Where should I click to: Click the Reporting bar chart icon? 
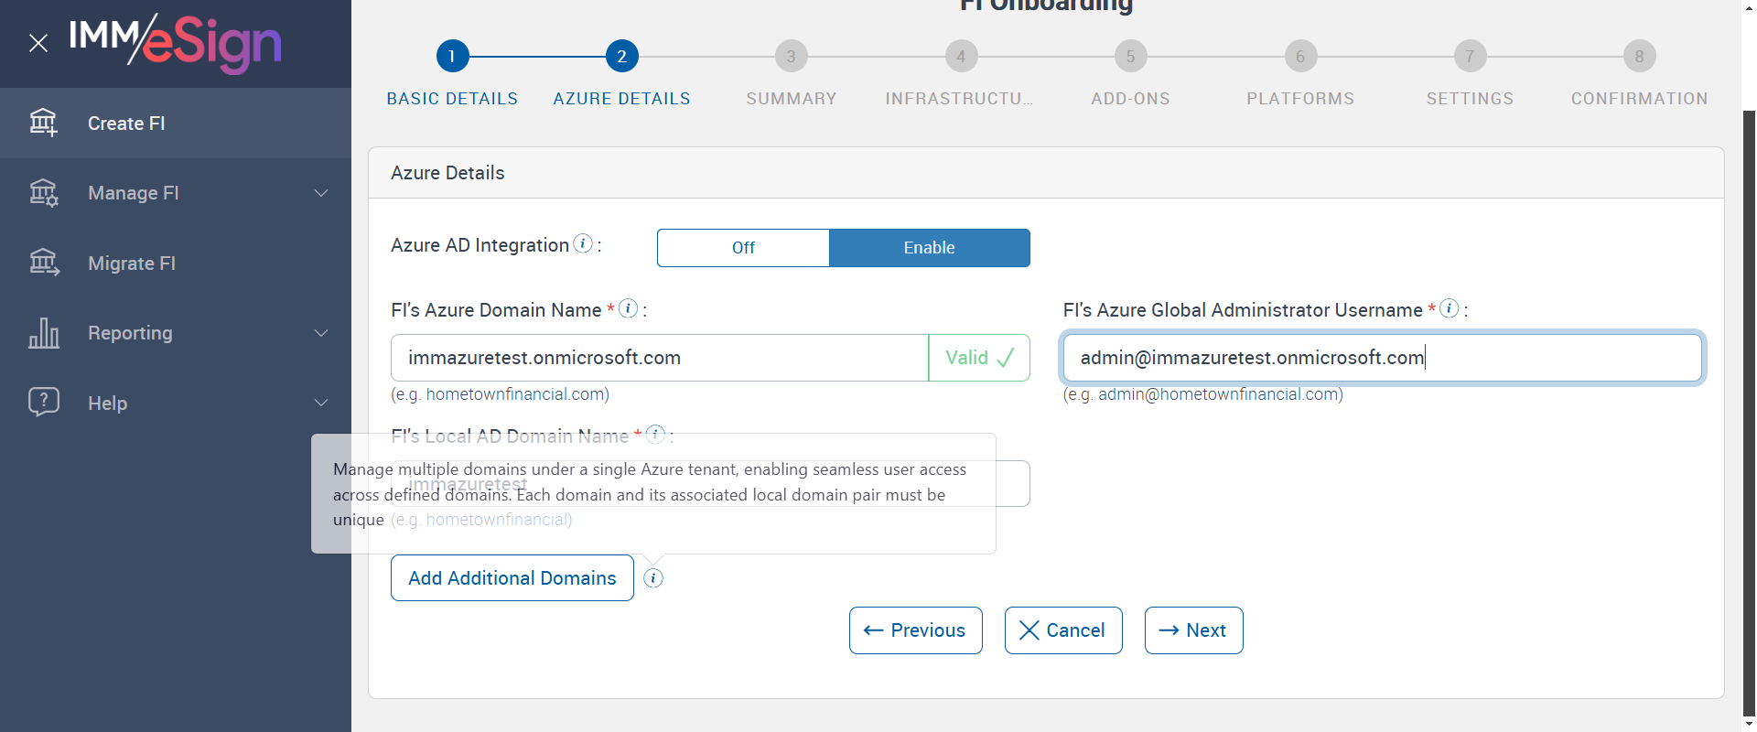point(44,333)
